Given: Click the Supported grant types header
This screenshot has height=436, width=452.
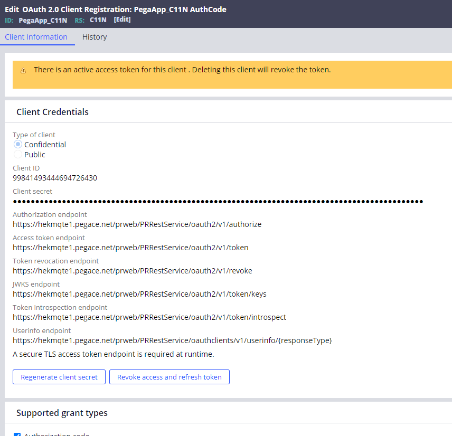Looking at the screenshot, I should (x=62, y=413).
